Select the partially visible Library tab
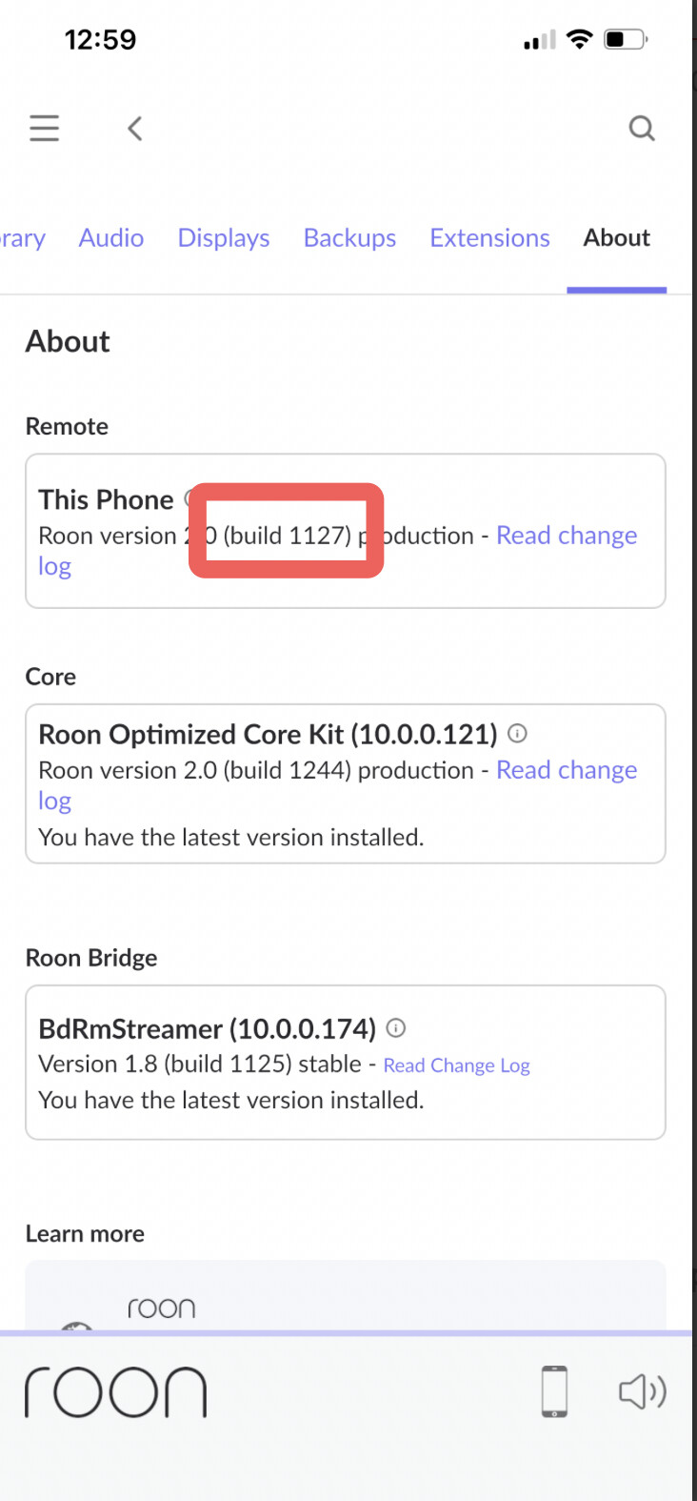This screenshot has width=697, height=1501. pos(23,238)
